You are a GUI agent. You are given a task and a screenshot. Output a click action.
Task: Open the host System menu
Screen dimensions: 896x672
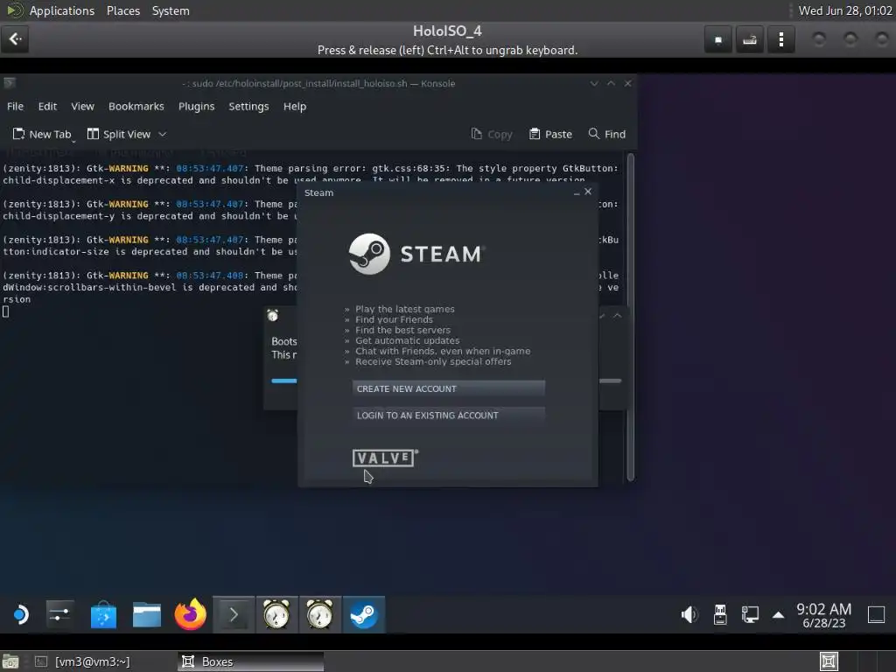tap(171, 10)
